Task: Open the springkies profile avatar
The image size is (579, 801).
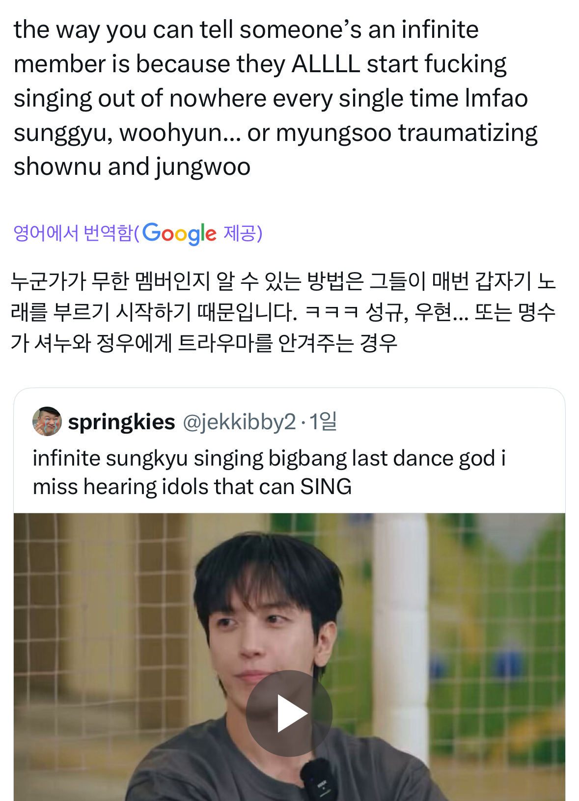Action: point(47,421)
